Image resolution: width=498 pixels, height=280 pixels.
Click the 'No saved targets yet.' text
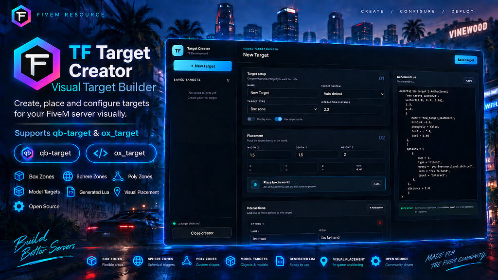coord(202,93)
